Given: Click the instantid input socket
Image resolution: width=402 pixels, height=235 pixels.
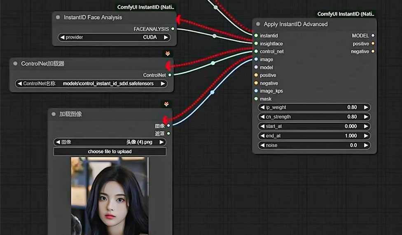Looking at the screenshot, I should [x=256, y=35].
